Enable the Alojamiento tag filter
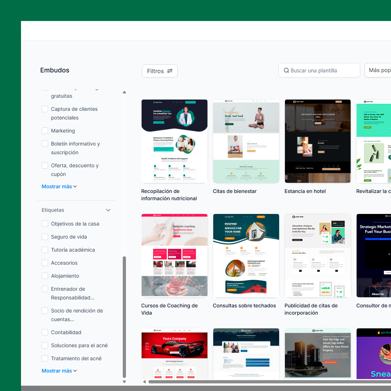391x391 pixels. (x=45, y=276)
